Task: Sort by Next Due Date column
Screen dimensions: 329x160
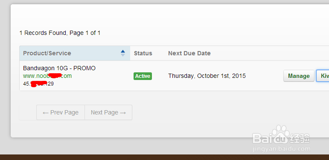Action: pos(189,53)
